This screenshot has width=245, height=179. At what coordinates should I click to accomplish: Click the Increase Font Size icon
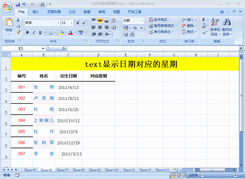[78, 23]
